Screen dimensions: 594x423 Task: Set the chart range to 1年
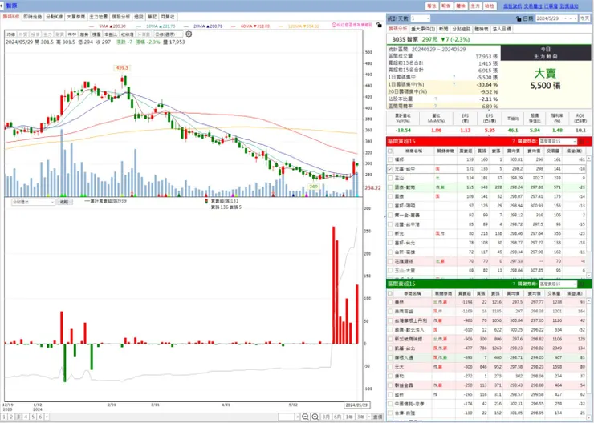pyautogui.click(x=348, y=417)
